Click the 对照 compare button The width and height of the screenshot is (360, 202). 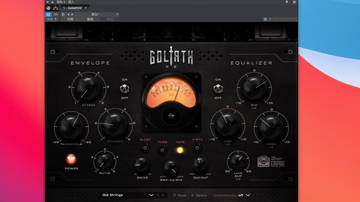pyautogui.click(x=70, y=19)
